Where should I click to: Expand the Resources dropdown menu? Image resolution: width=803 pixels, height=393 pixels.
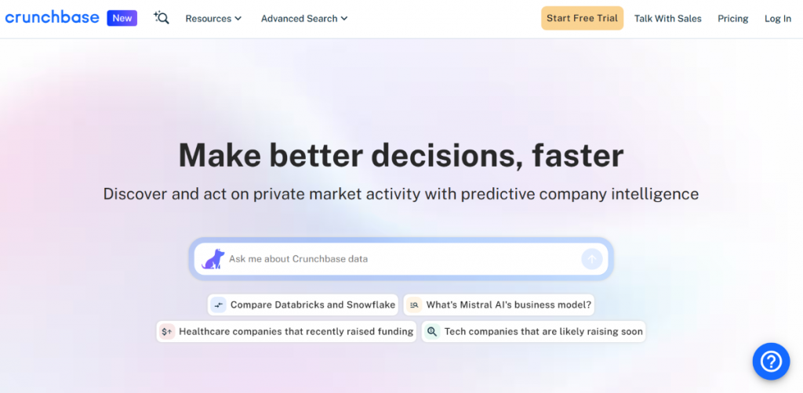213,19
